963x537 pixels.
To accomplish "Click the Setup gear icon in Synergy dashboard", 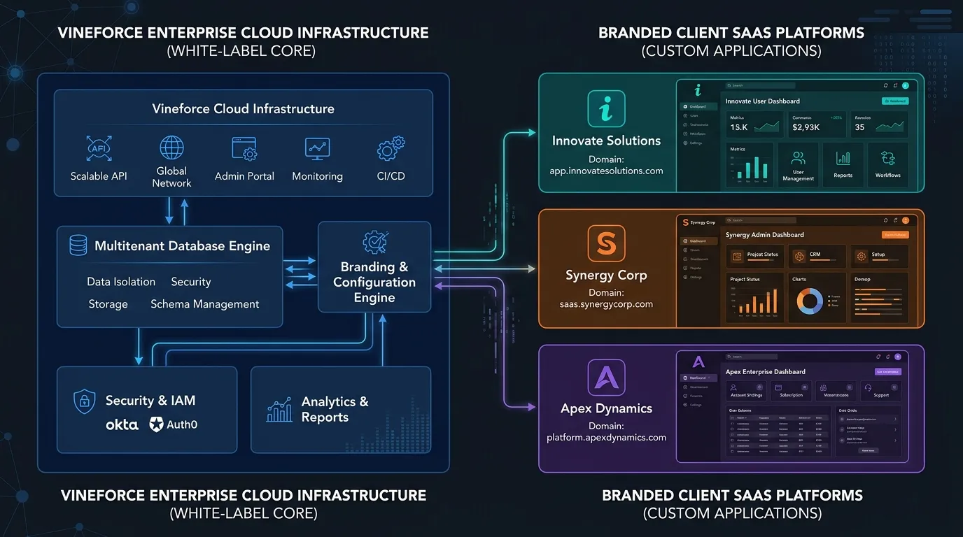I will (x=861, y=256).
